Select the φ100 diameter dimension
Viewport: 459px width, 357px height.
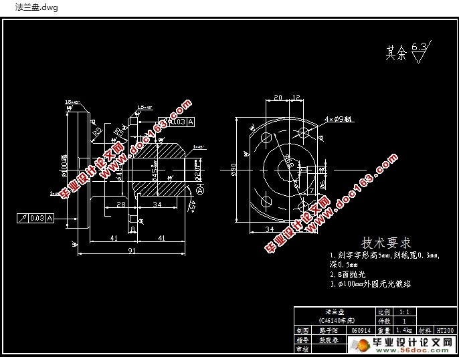(x=64, y=166)
